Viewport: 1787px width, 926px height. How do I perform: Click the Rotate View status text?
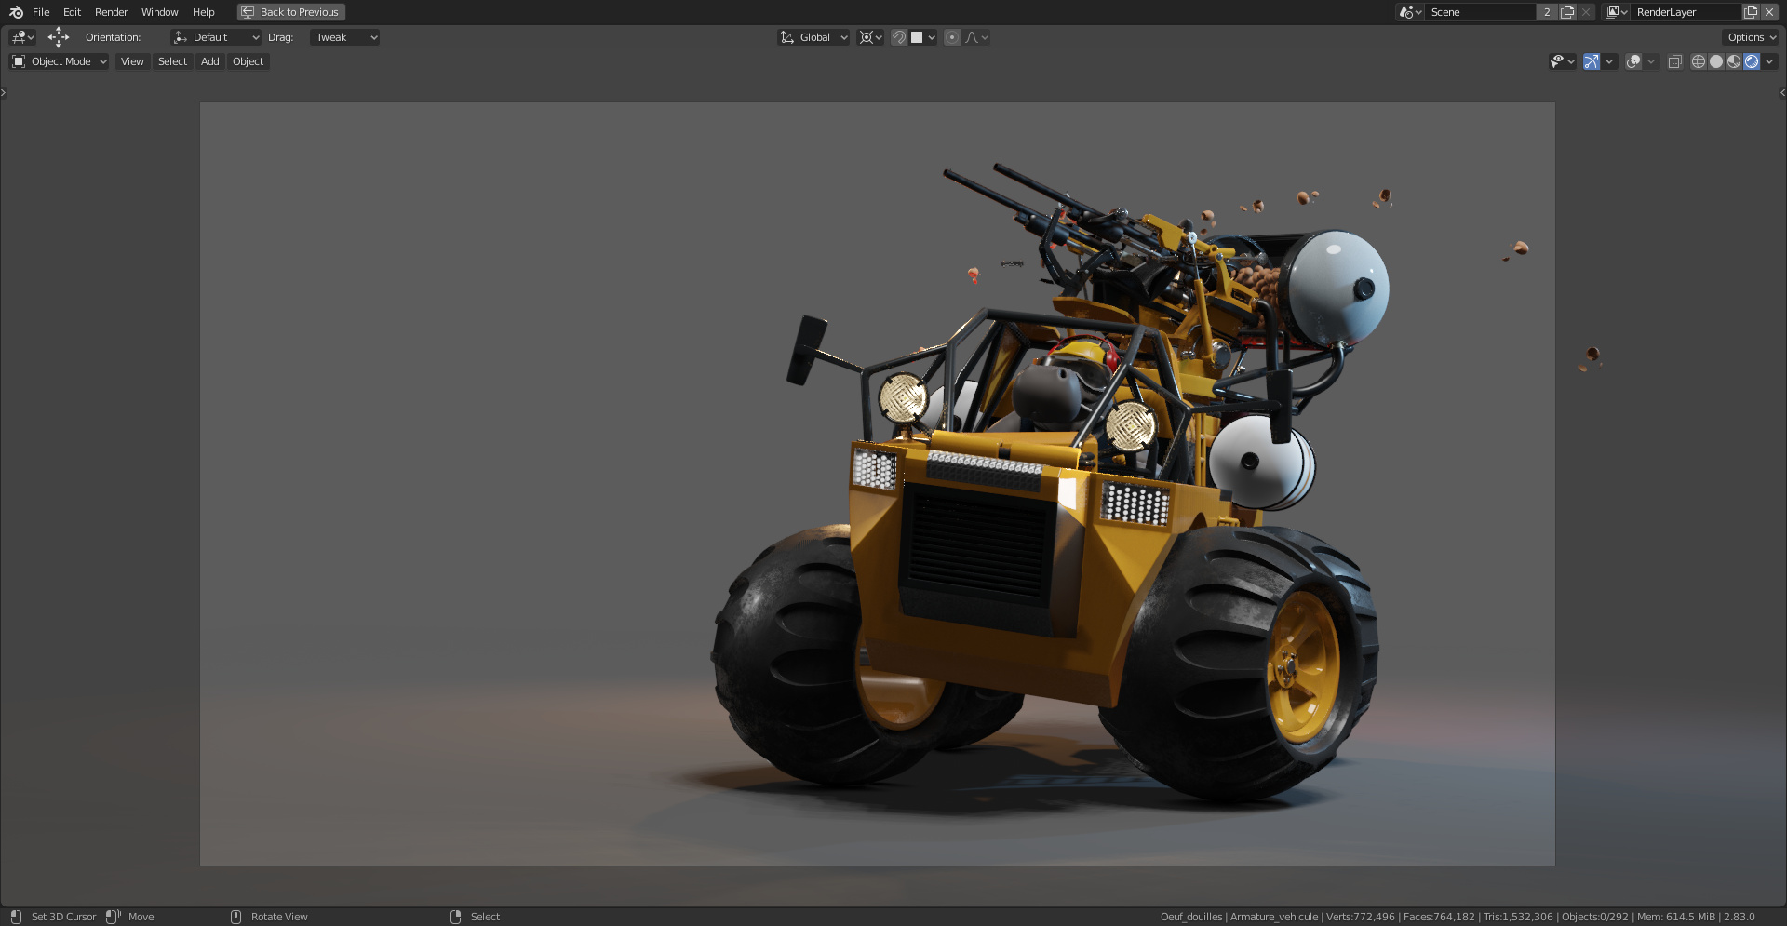click(x=279, y=917)
